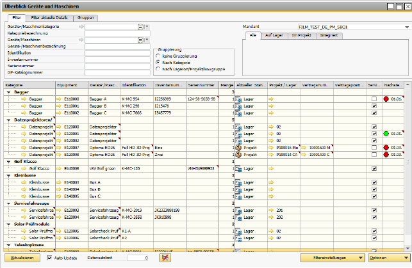Select Nach Lagerort/Projekt/Baugruppe radio option
This screenshot has height=268, width=412.
[x=158, y=69]
